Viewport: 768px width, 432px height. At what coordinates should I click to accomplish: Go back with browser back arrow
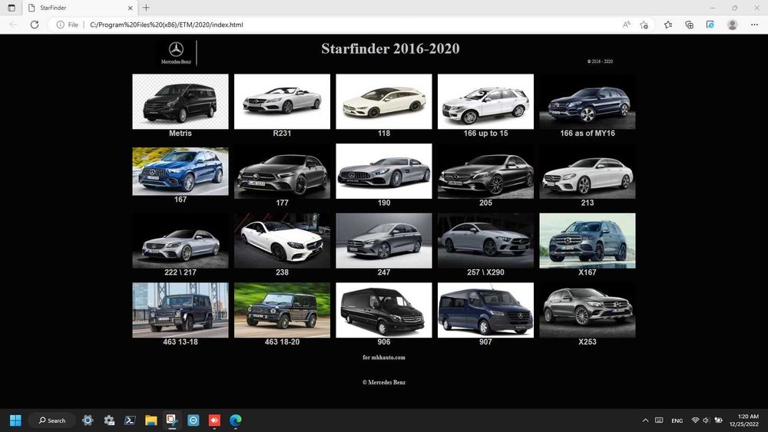pos(13,25)
